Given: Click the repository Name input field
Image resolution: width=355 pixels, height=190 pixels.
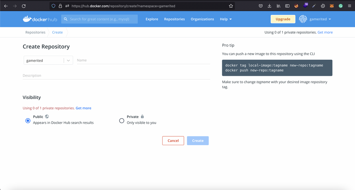Looking at the screenshot, I should click(143, 61).
